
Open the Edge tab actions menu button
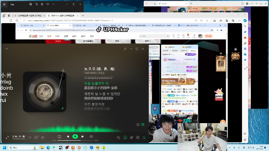pyautogui.click(x=9, y=15)
